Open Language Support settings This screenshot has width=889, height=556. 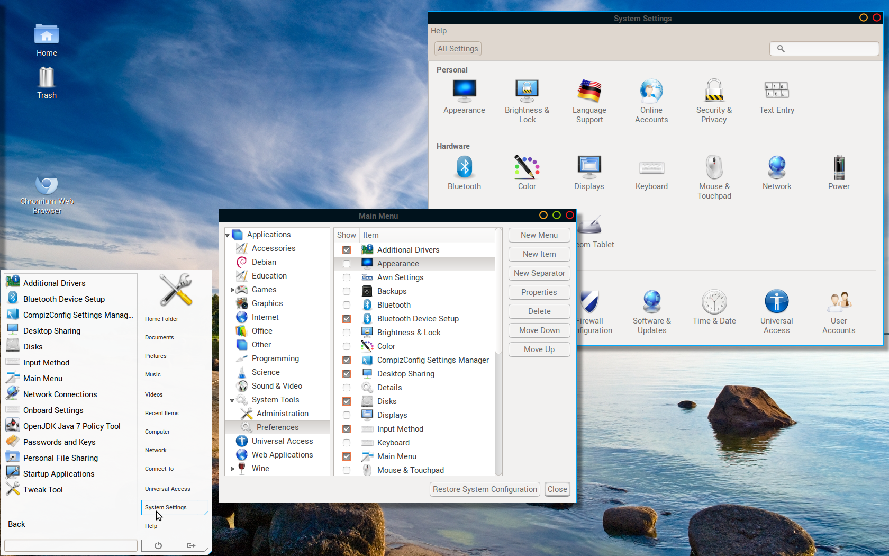coord(589,101)
